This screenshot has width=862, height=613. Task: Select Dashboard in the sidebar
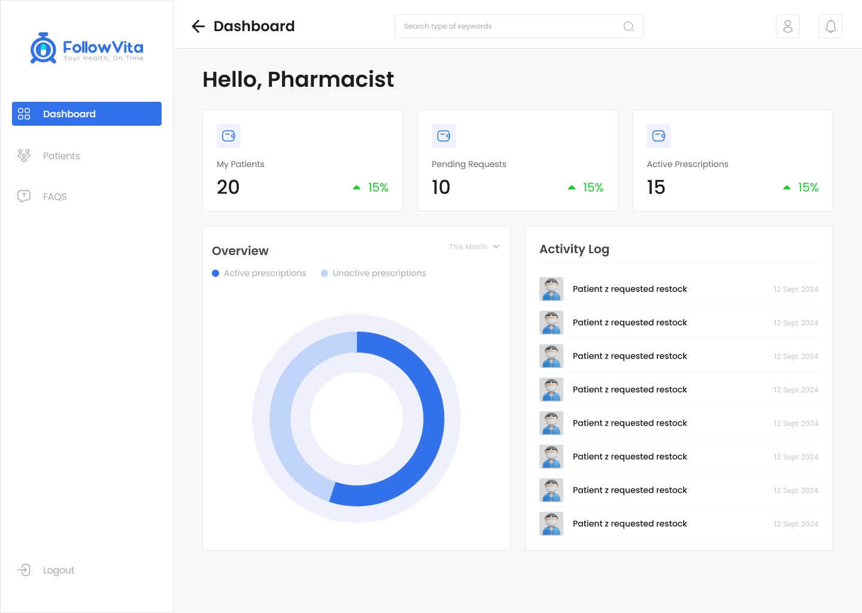coord(87,114)
